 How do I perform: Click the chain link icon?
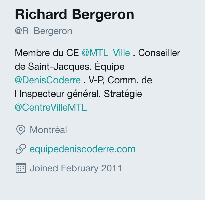(x=21, y=149)
